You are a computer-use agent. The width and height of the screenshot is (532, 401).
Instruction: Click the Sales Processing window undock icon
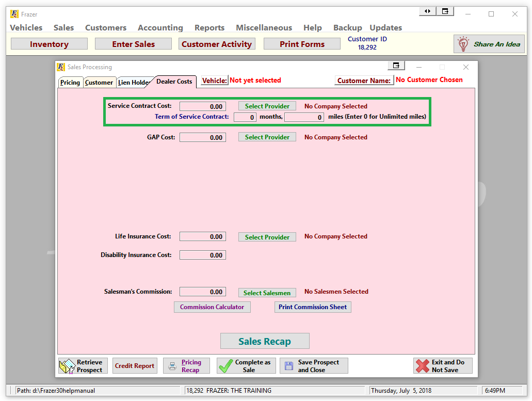(x=396, y=66)
